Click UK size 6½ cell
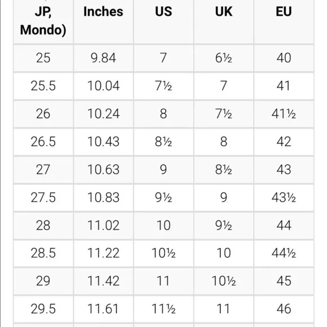This screenshot has width=327, height=327. (x=224, y=58)
